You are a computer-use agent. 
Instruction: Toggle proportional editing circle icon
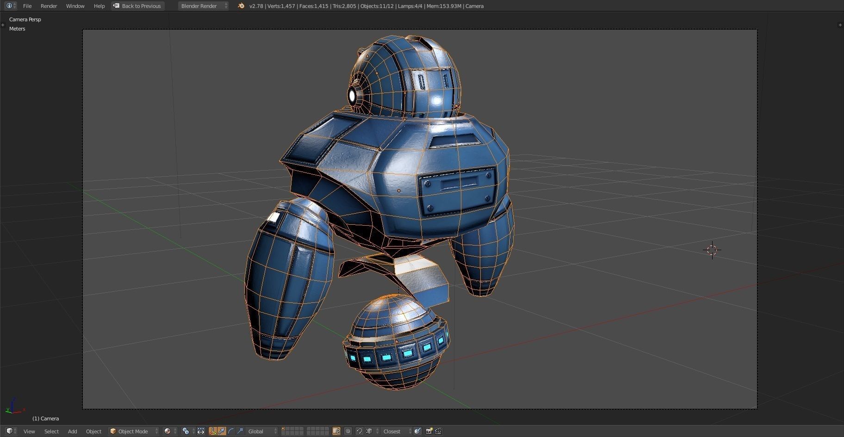(x=348, y=431)
